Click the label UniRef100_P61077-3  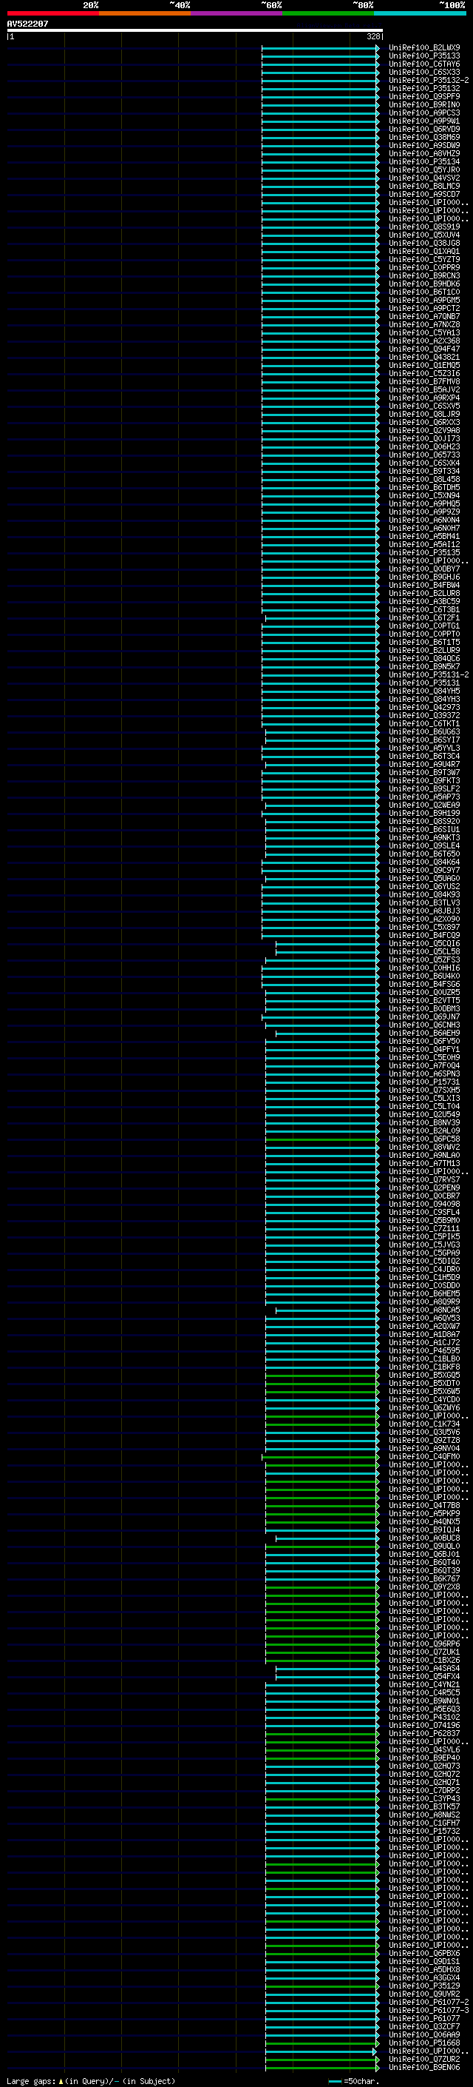click(x=429, y=2010)
